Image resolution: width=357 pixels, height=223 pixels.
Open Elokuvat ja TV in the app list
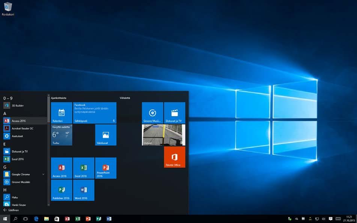click(x=25, y=151)
